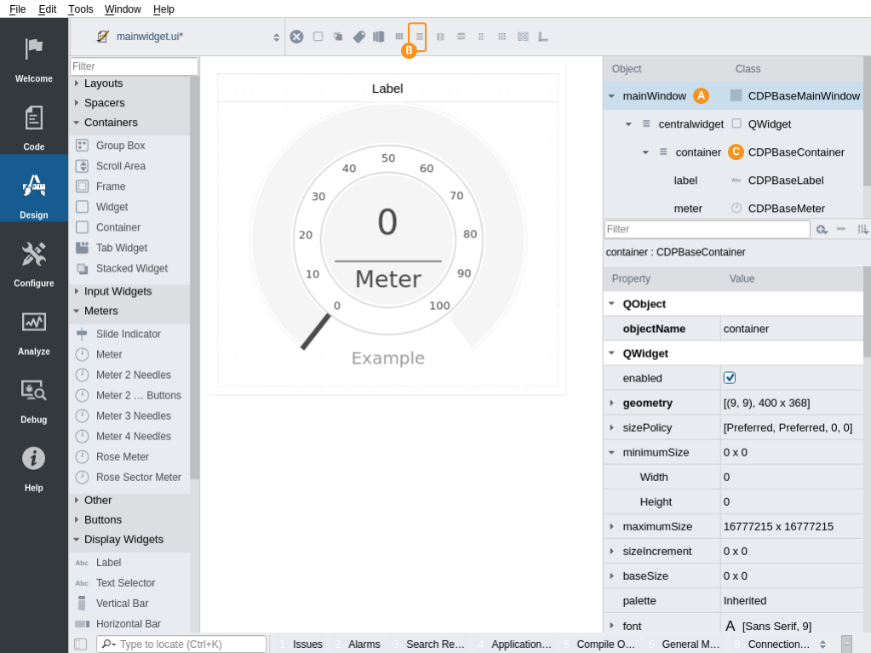Expand the Layouts widget category
This screenshot has width=871, height=653.
tap(77, 83)
